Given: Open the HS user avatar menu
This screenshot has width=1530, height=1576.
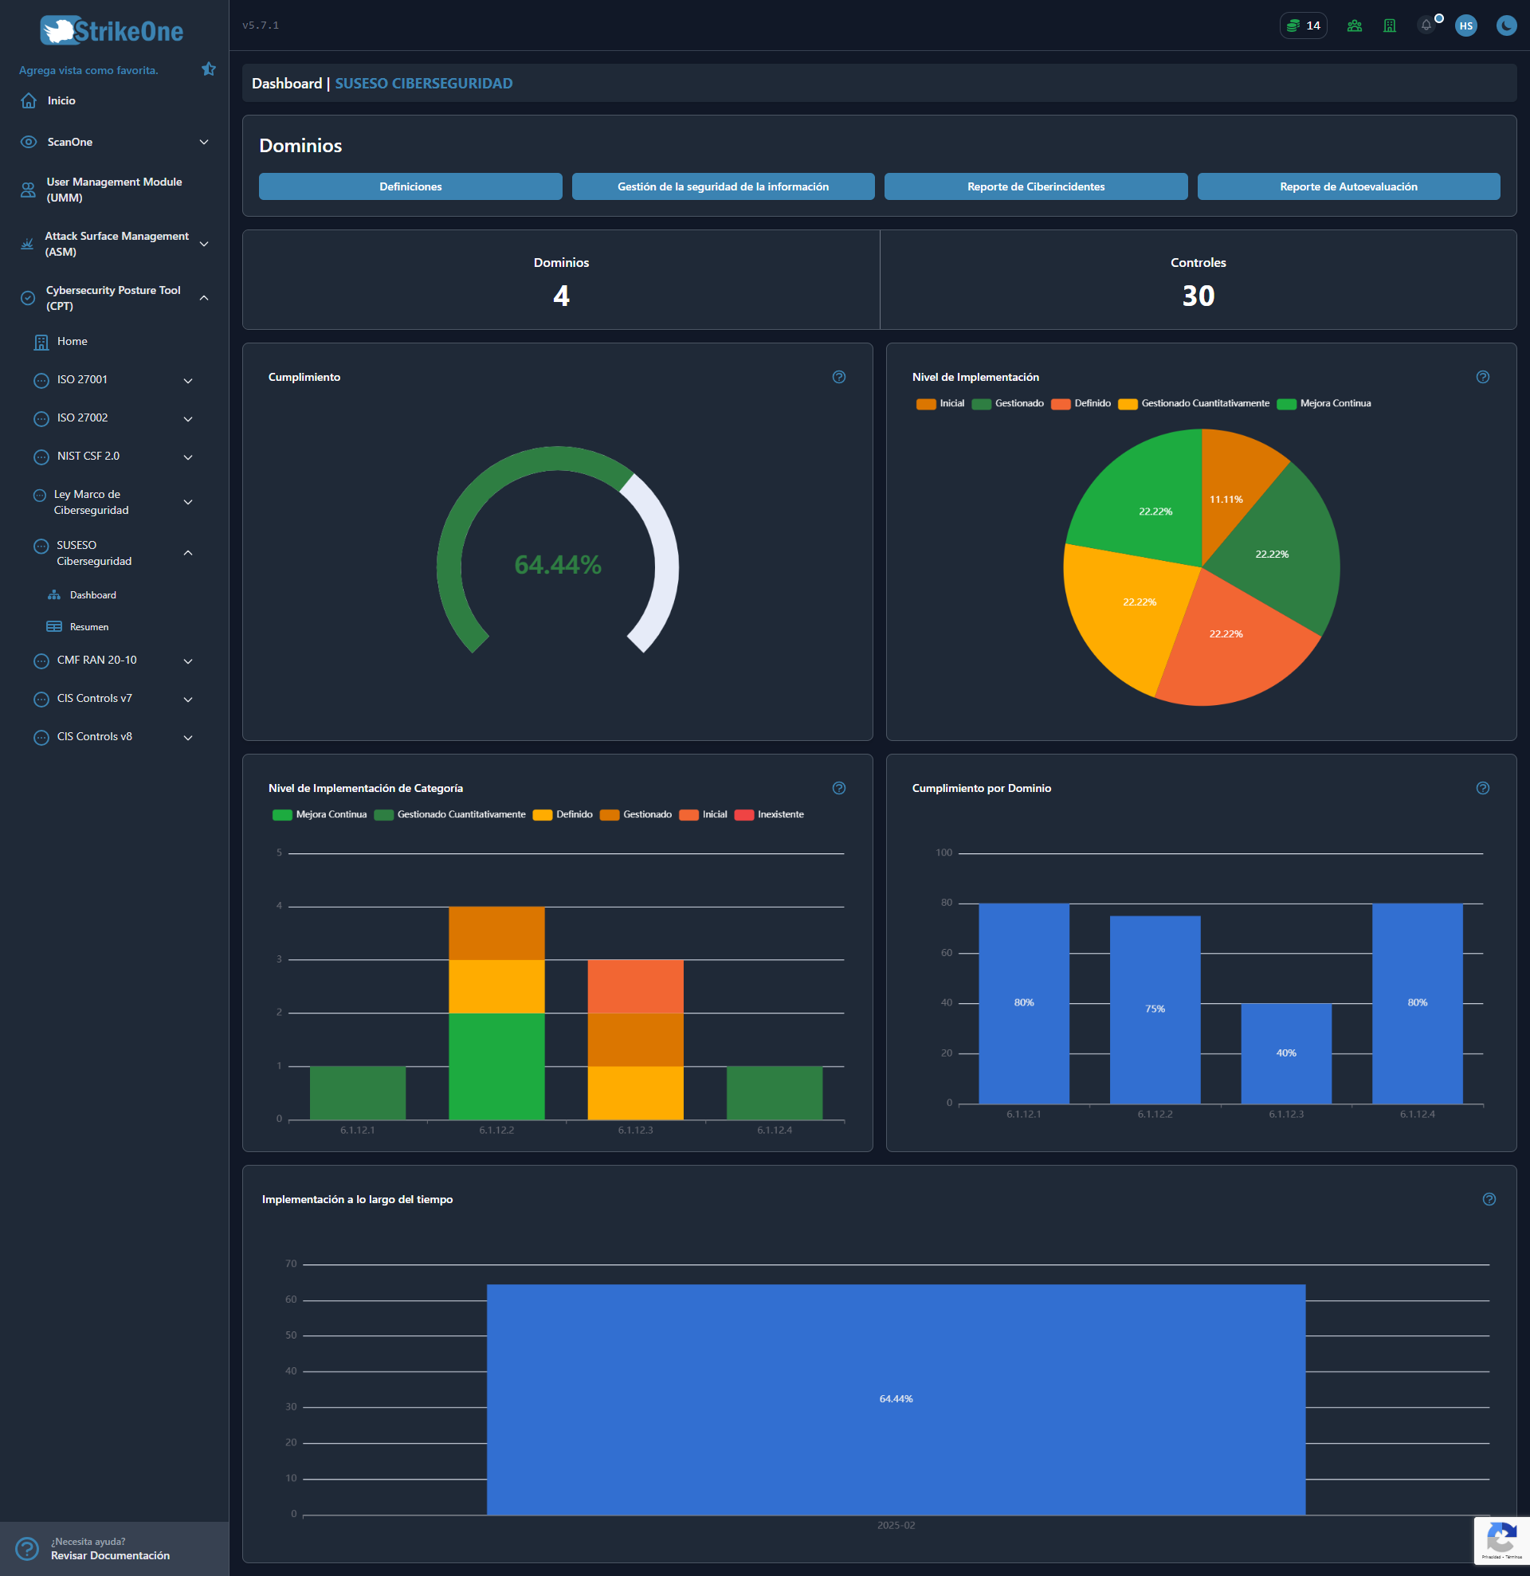Looking at the screenshot, I should coord(1465,25).
